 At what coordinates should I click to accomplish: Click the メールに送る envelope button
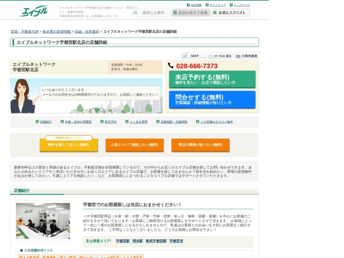tap(220, 56)
